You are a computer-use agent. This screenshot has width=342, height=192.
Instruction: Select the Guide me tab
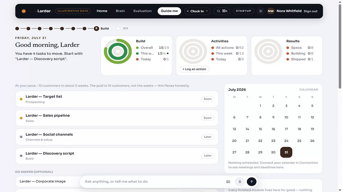169,11
